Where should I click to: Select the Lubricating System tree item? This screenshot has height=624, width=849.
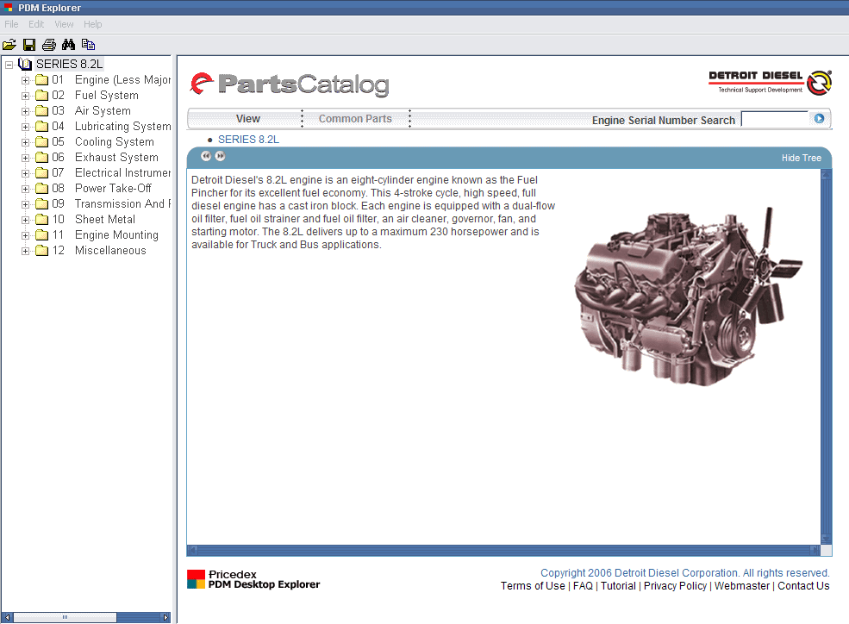(x=123, y=127)
